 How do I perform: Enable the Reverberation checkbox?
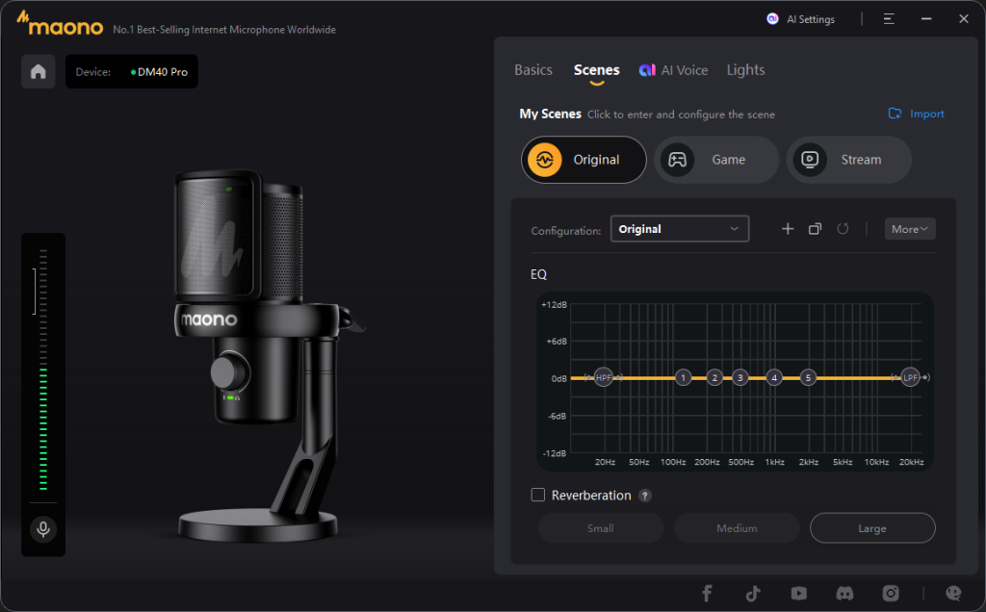pos(538,496)
